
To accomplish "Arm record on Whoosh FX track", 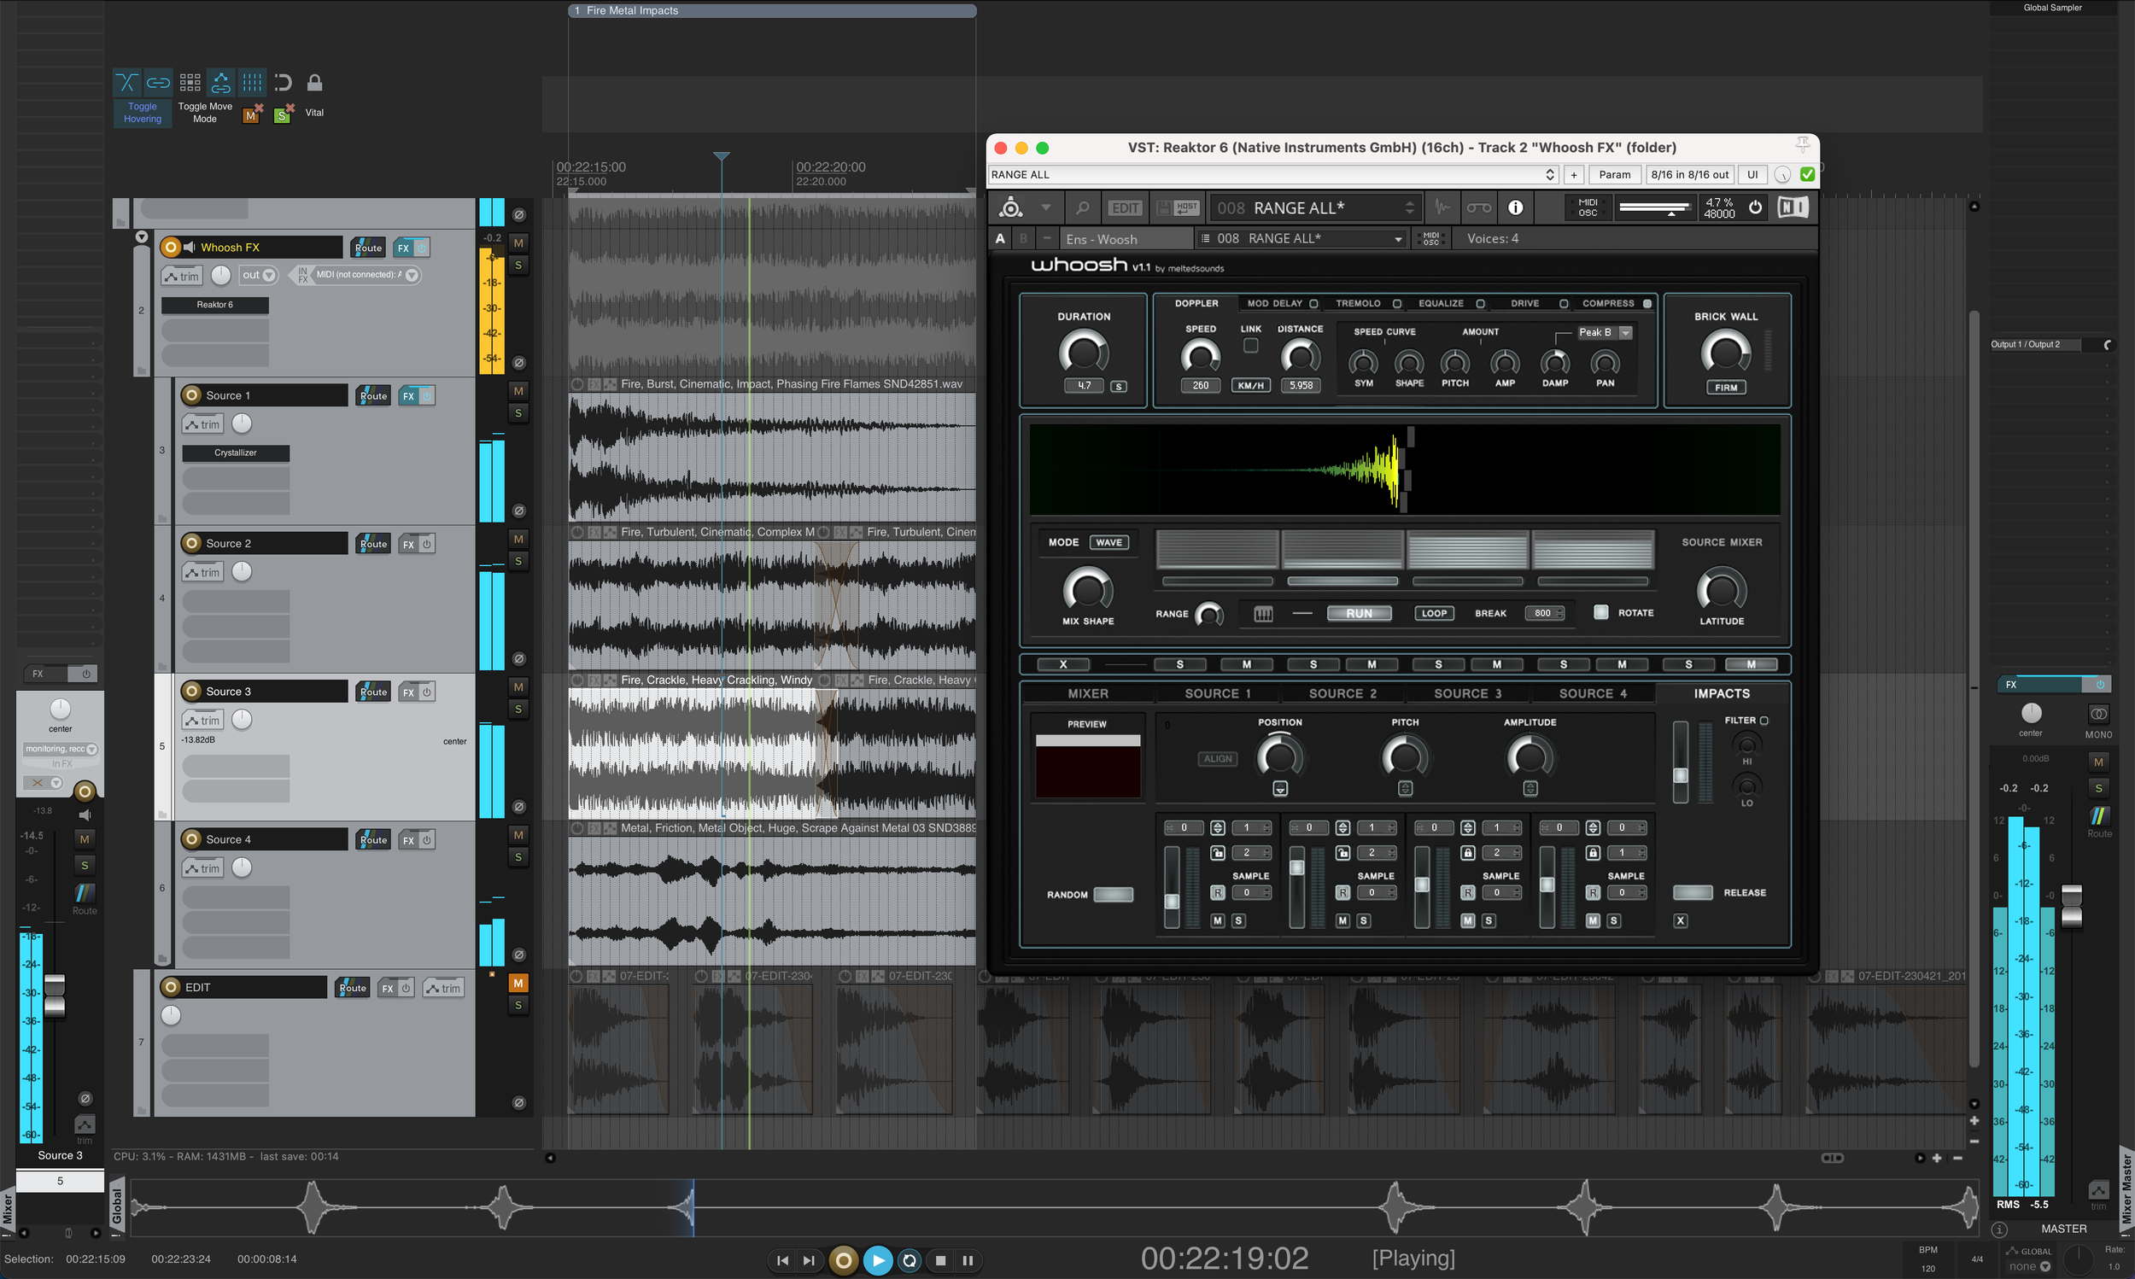I will tap(171, 248).
